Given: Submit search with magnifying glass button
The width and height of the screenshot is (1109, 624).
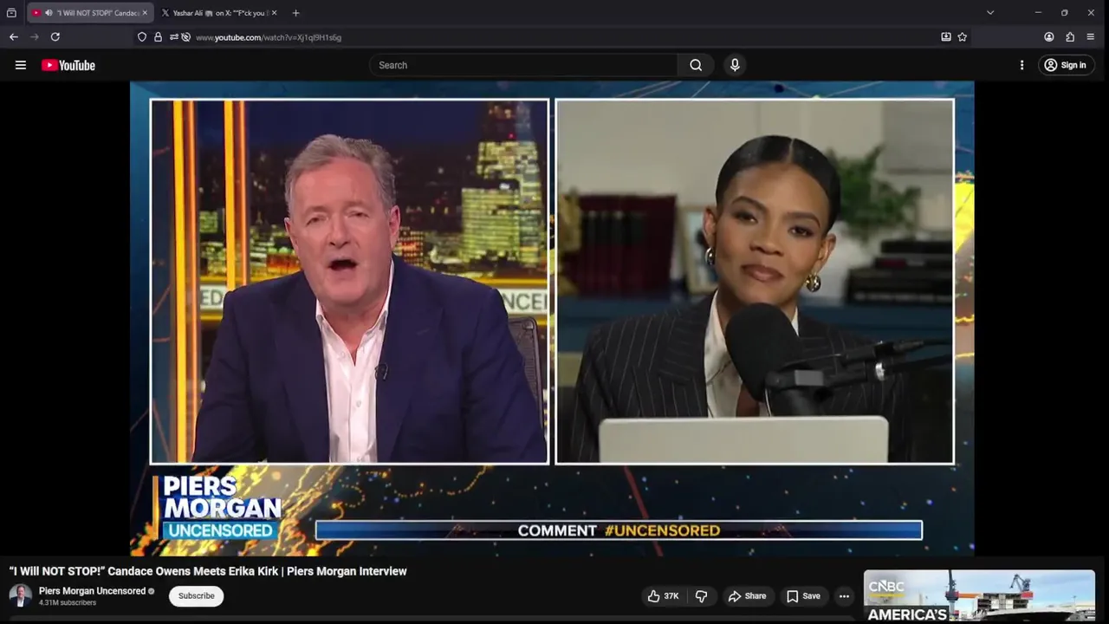Looking at the screenshot, I should coord(696,65).
